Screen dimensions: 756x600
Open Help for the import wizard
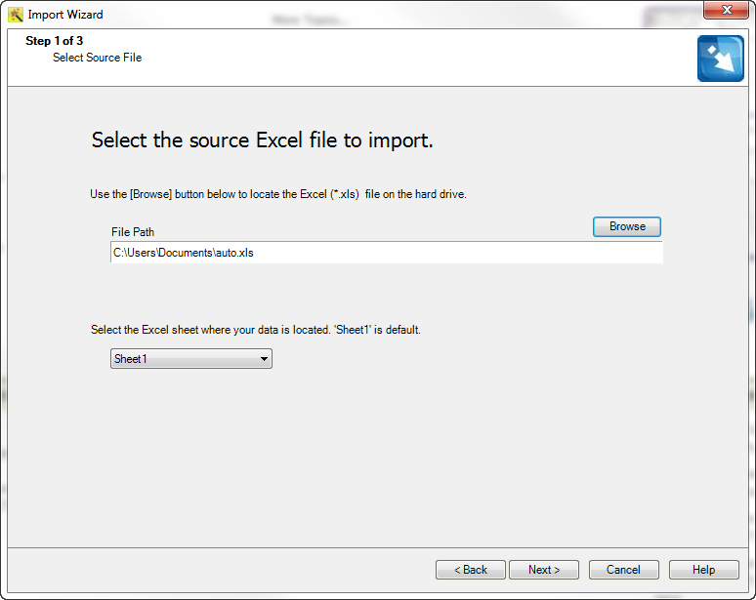pos(704,570)
